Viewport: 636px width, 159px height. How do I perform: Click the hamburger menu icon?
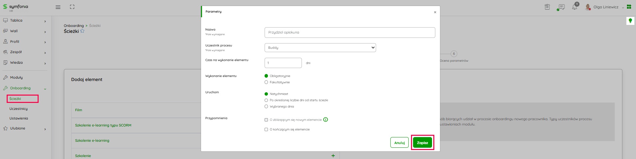[x=58, y=7]
